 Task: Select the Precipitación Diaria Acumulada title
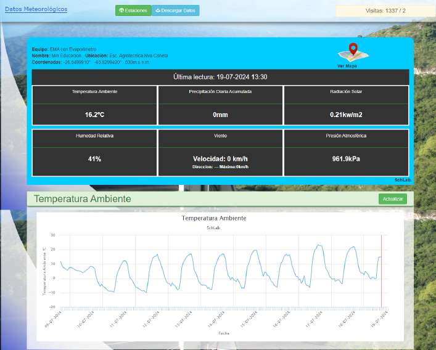click(x=220, y=92)
